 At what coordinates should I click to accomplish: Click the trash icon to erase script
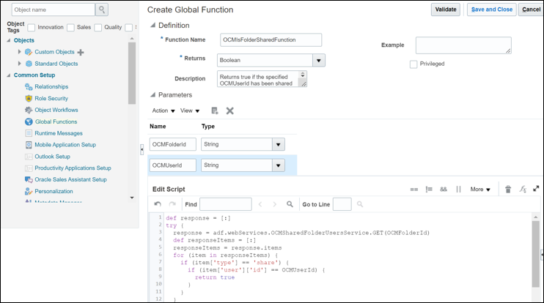point(508,189)
